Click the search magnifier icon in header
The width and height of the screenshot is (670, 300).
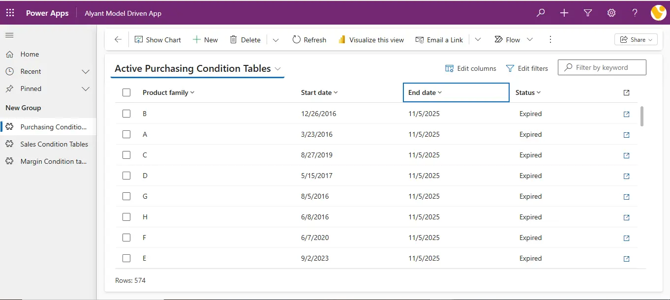coord(541,13)
